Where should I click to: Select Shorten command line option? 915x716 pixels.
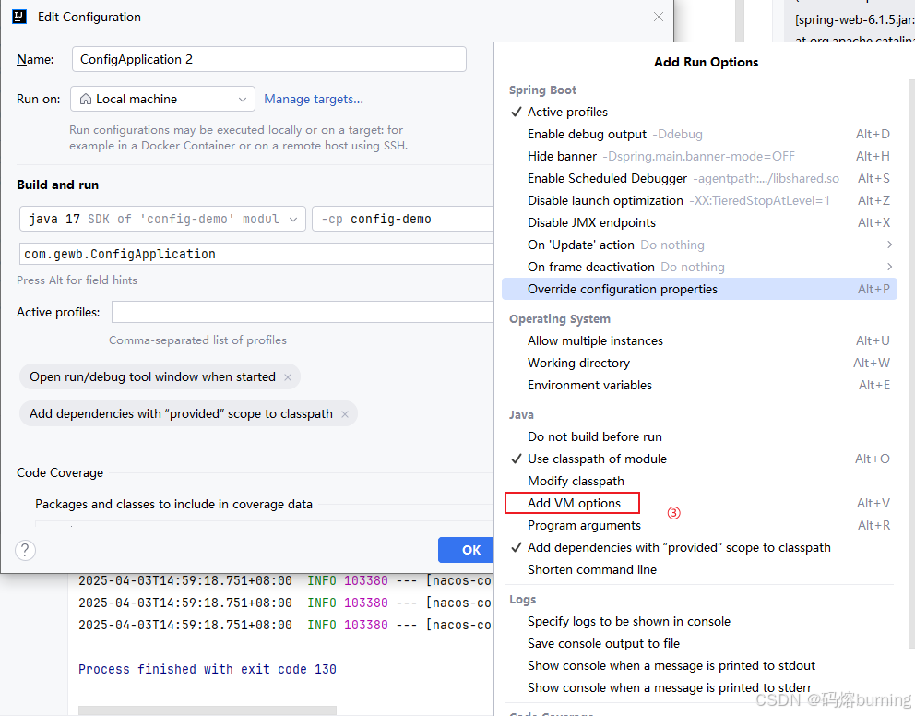pos(699,569)
